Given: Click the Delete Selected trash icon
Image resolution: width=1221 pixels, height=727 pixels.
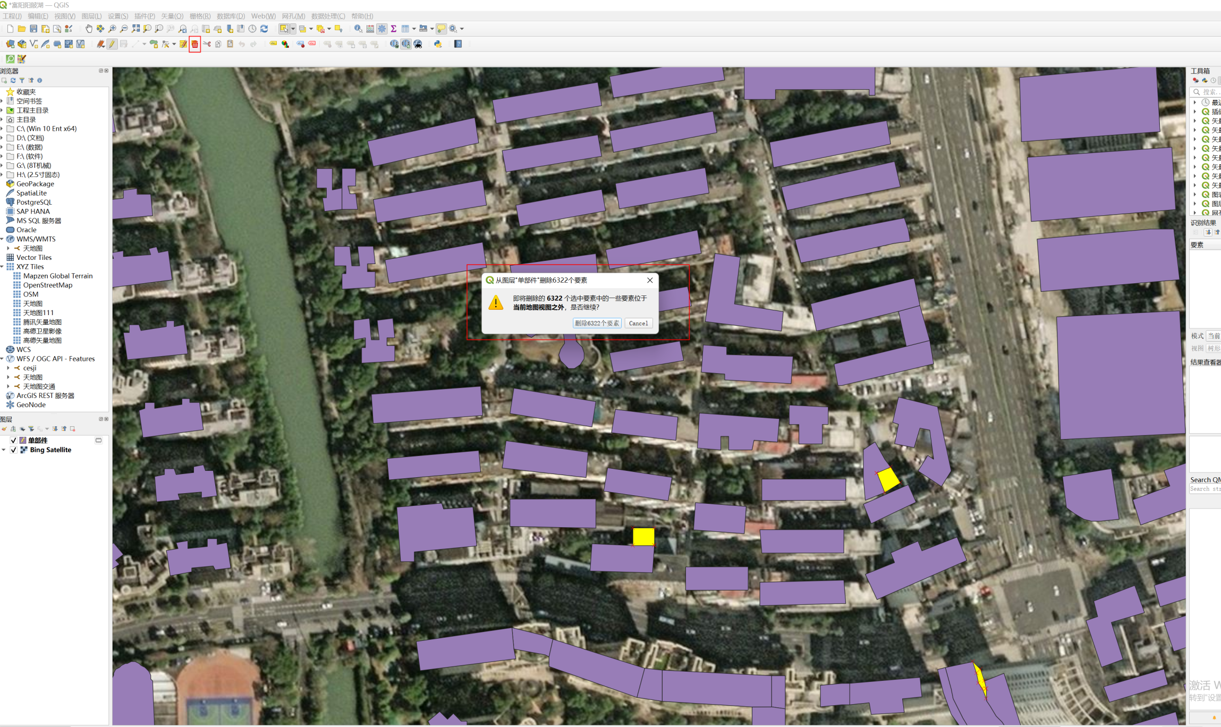Looking at the screenshot, I should coord(195,44).
